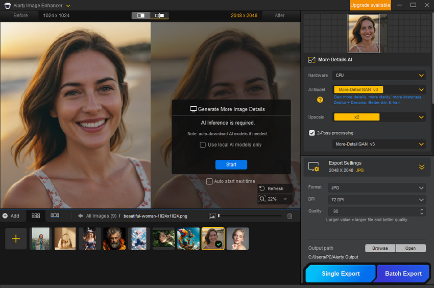This screenshot has height=288, width=434.
Task: Click the back arrow to All Images
Action: [80, 215]
